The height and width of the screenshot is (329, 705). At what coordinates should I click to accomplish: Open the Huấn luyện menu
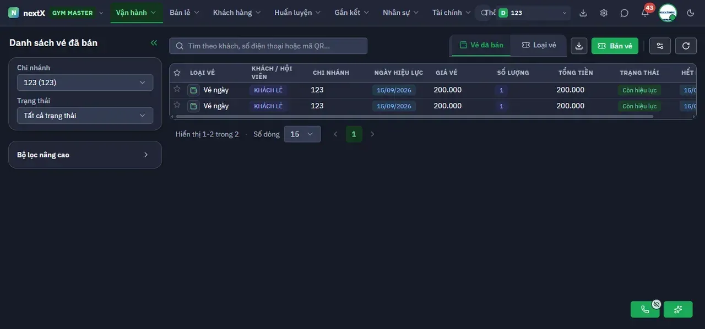[x=297, y=13]
